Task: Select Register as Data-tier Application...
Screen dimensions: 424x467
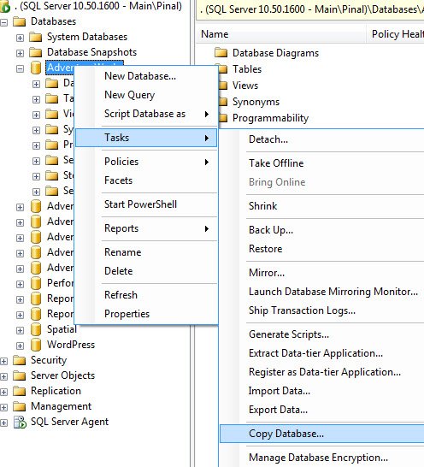Action: point(322,372)
